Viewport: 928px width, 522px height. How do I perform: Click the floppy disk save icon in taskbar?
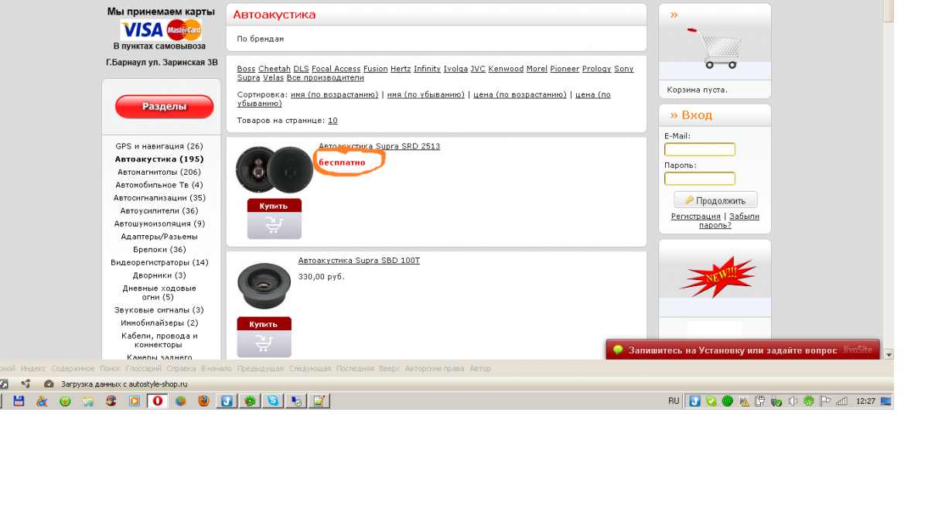tap(19, 401)
